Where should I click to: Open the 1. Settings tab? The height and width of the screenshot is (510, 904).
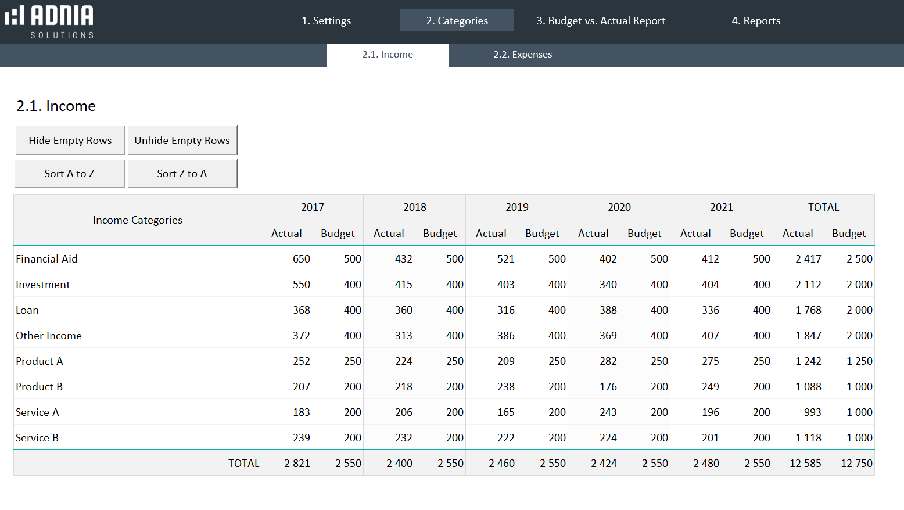click(326, 21)
